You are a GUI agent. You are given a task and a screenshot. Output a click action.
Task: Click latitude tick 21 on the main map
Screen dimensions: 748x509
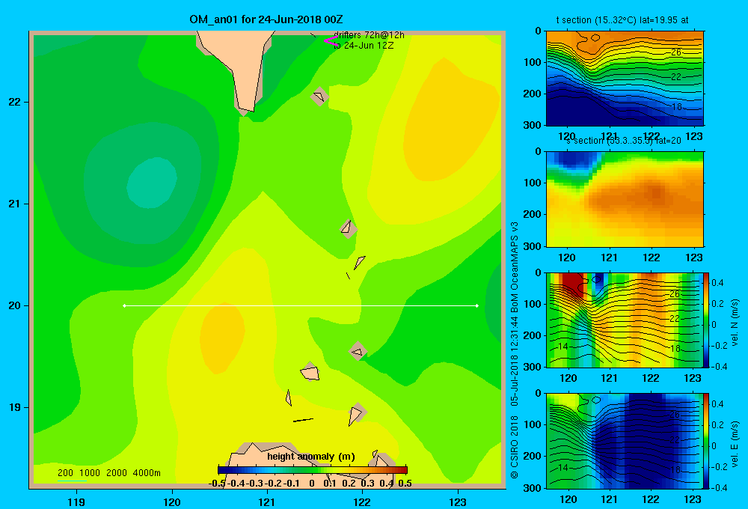pyautogui.click(x=15, y=204)
